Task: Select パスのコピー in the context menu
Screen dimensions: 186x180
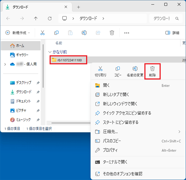Action: [x=138, y=141]
